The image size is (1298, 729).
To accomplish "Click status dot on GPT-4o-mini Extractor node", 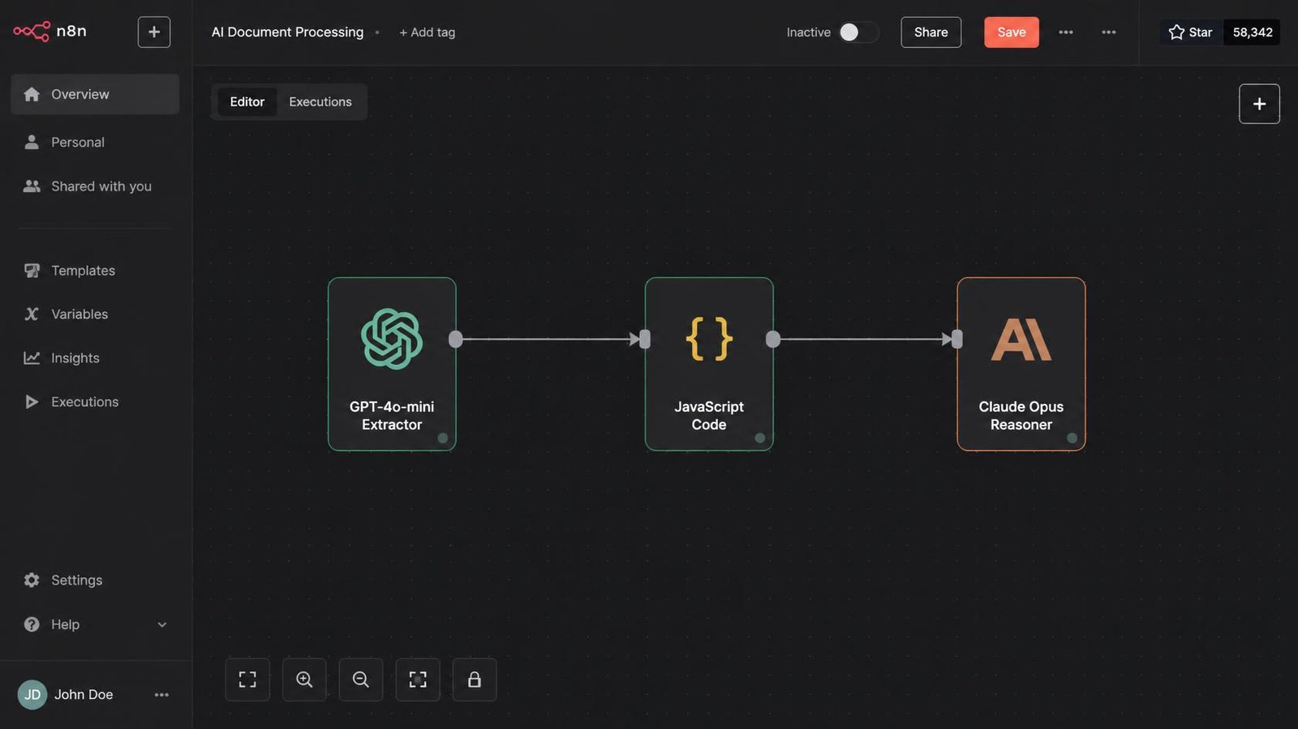I will [x=443, y=438].
